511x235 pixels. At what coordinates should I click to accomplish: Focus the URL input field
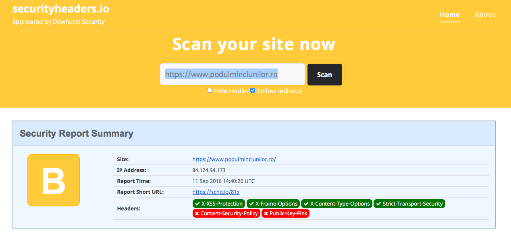click(x=232, y=75)
